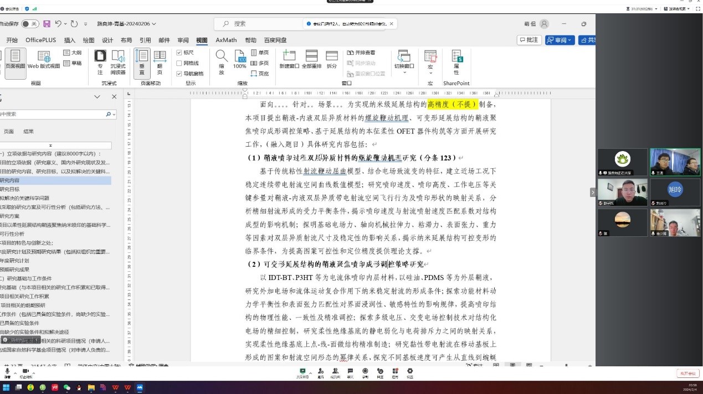Open the Home tab (开始)

(x=12, y=40)
